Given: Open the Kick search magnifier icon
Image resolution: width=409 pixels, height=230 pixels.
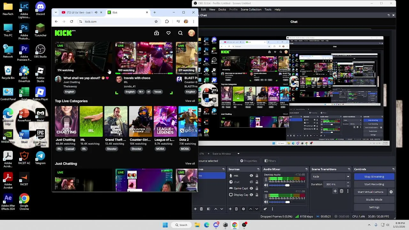Looking at the screenshot, I should coord(180,33).
